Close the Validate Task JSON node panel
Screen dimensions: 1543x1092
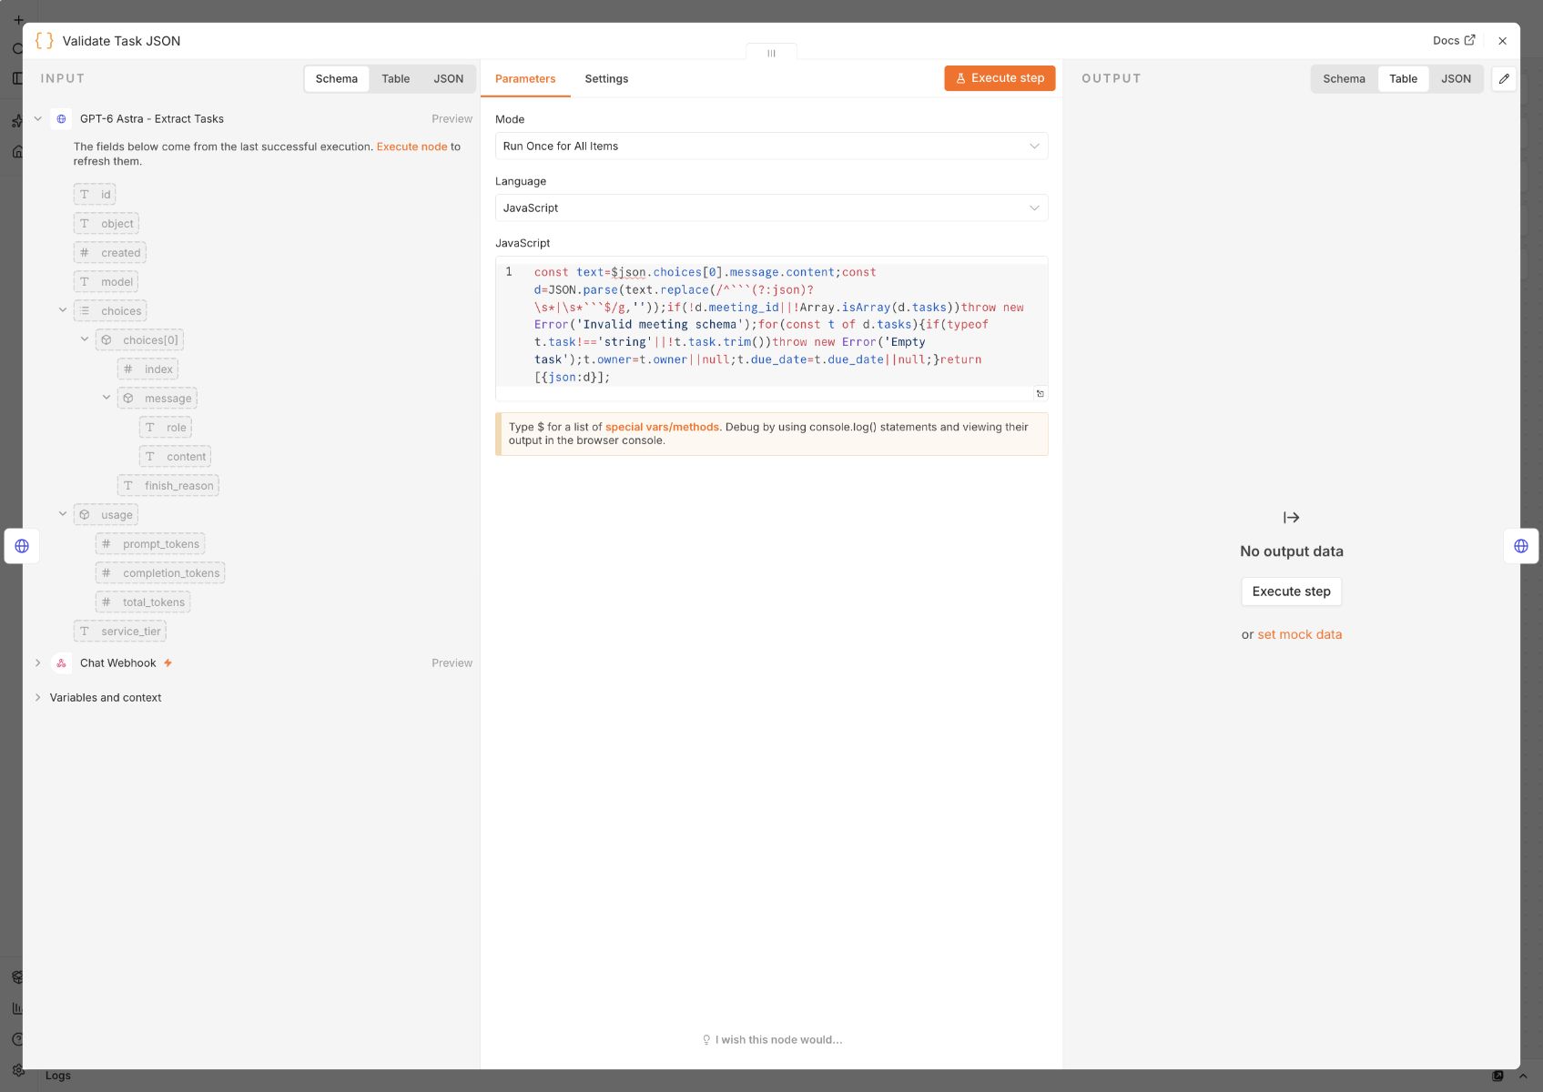[x=1502, y=41]
